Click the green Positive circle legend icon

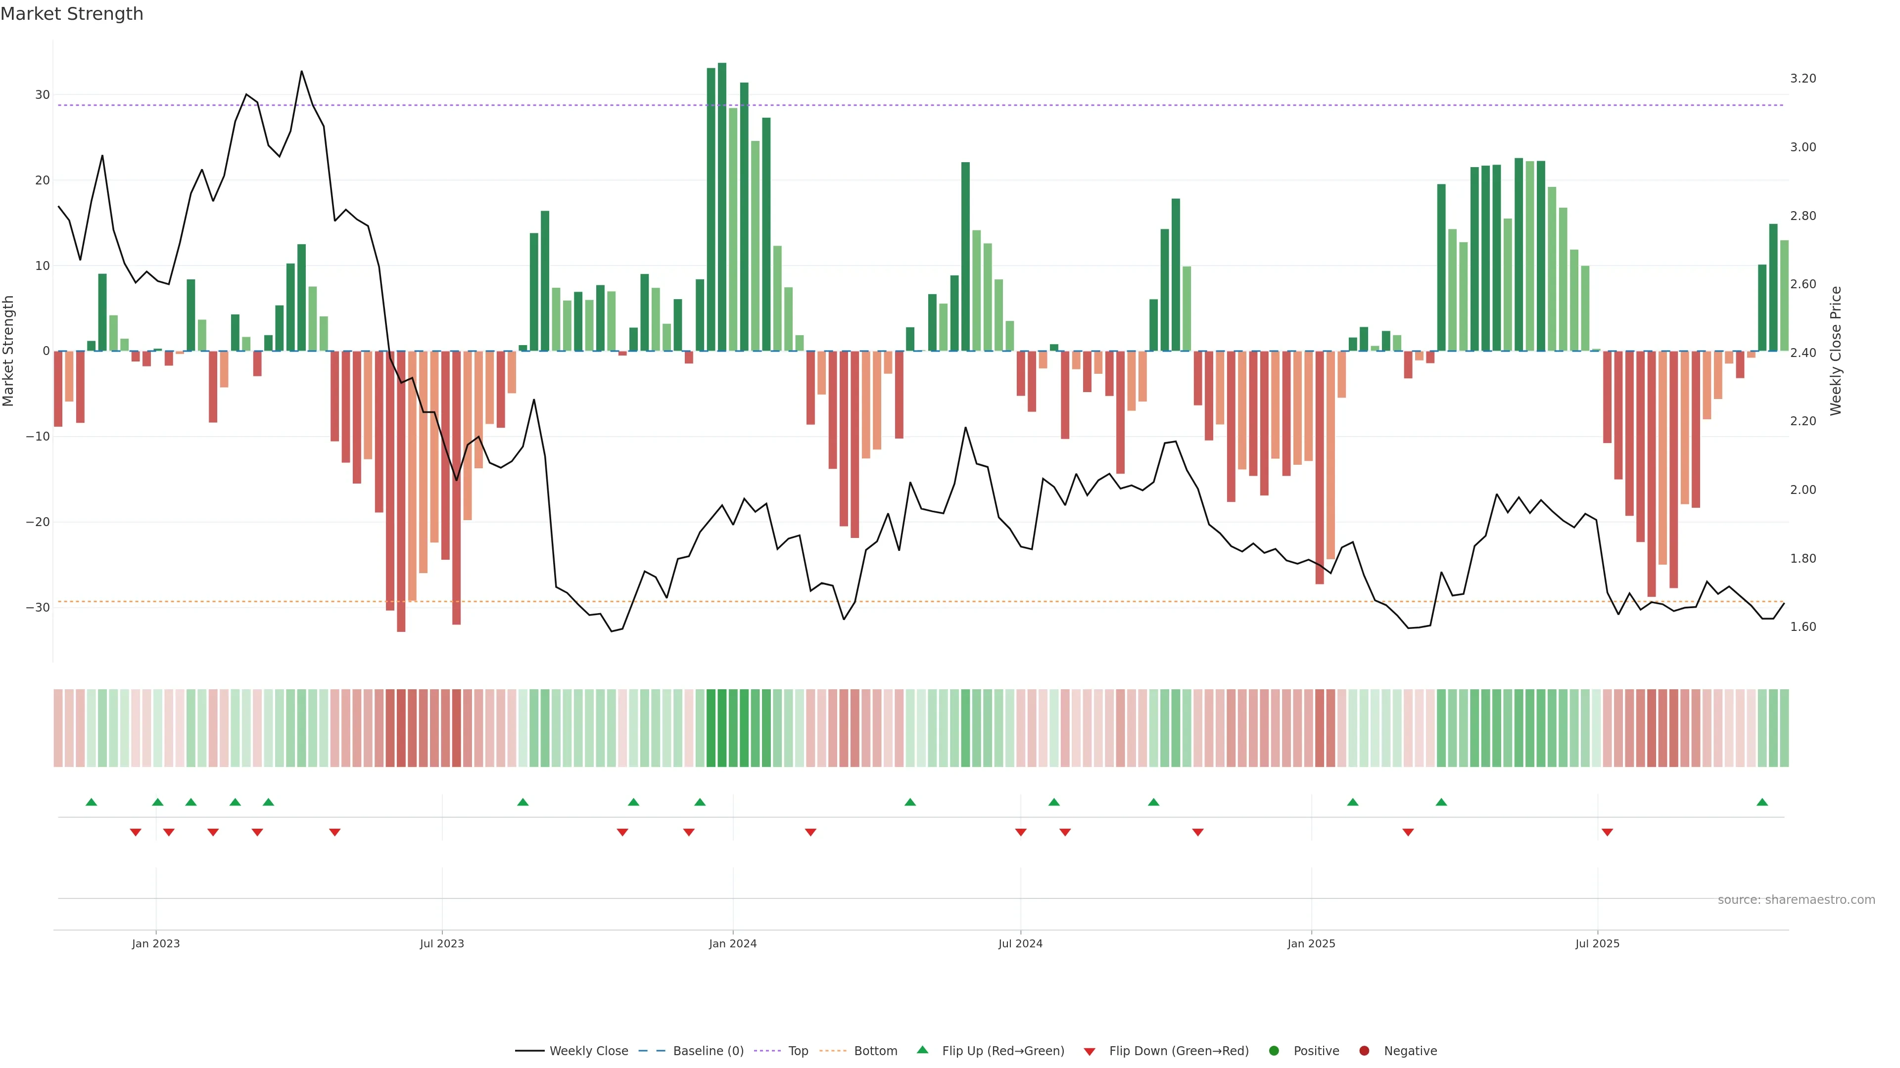pos(1274,1051)
